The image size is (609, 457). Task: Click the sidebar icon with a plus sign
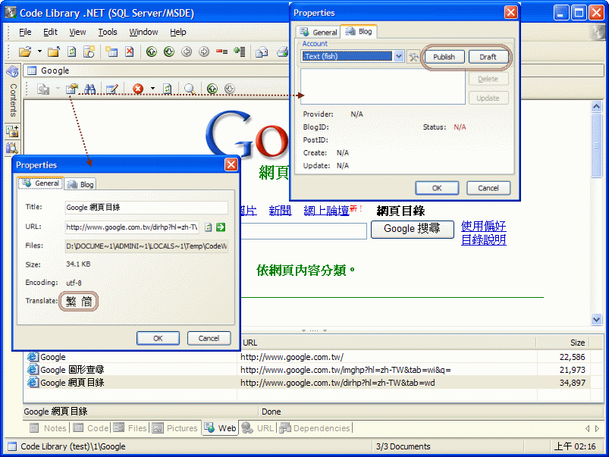(12, 131)
